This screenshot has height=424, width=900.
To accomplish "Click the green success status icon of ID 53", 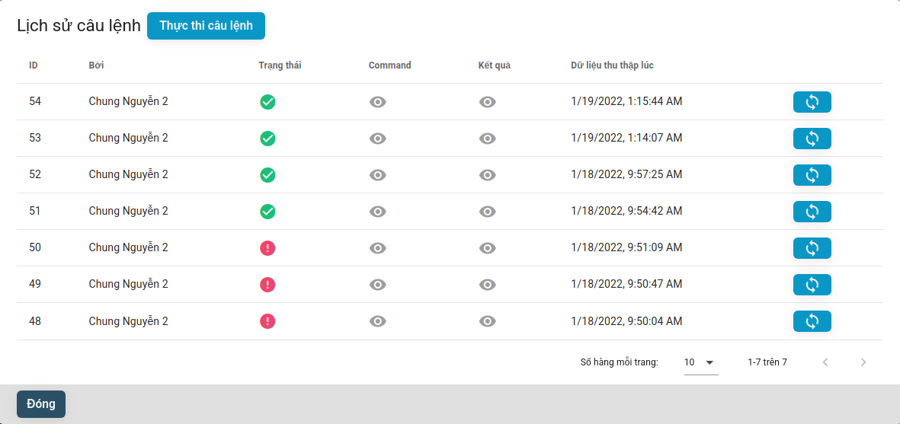I will coord(267,139).
